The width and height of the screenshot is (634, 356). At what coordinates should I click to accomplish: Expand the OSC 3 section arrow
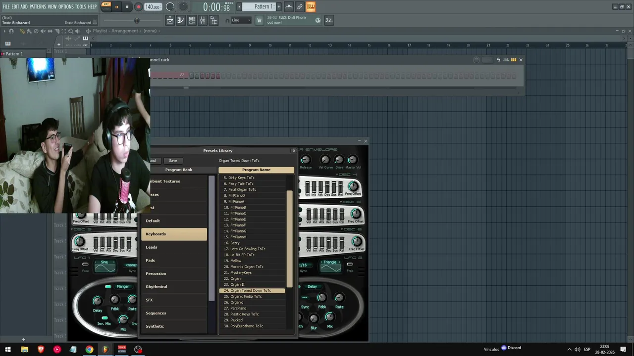click(72, 229)
